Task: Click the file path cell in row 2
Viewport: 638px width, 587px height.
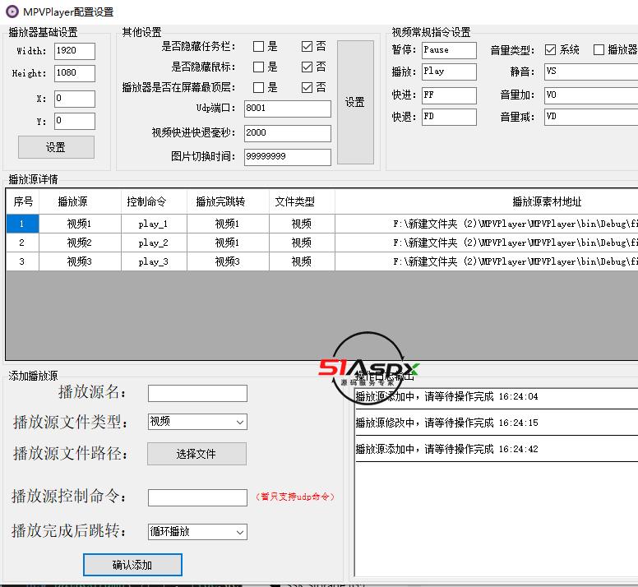Action: [487, 243]
